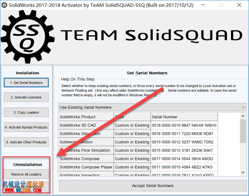Click the serial number table scrollbar thumb
Viewport: 249px width, 196px height.
(243, 131)
